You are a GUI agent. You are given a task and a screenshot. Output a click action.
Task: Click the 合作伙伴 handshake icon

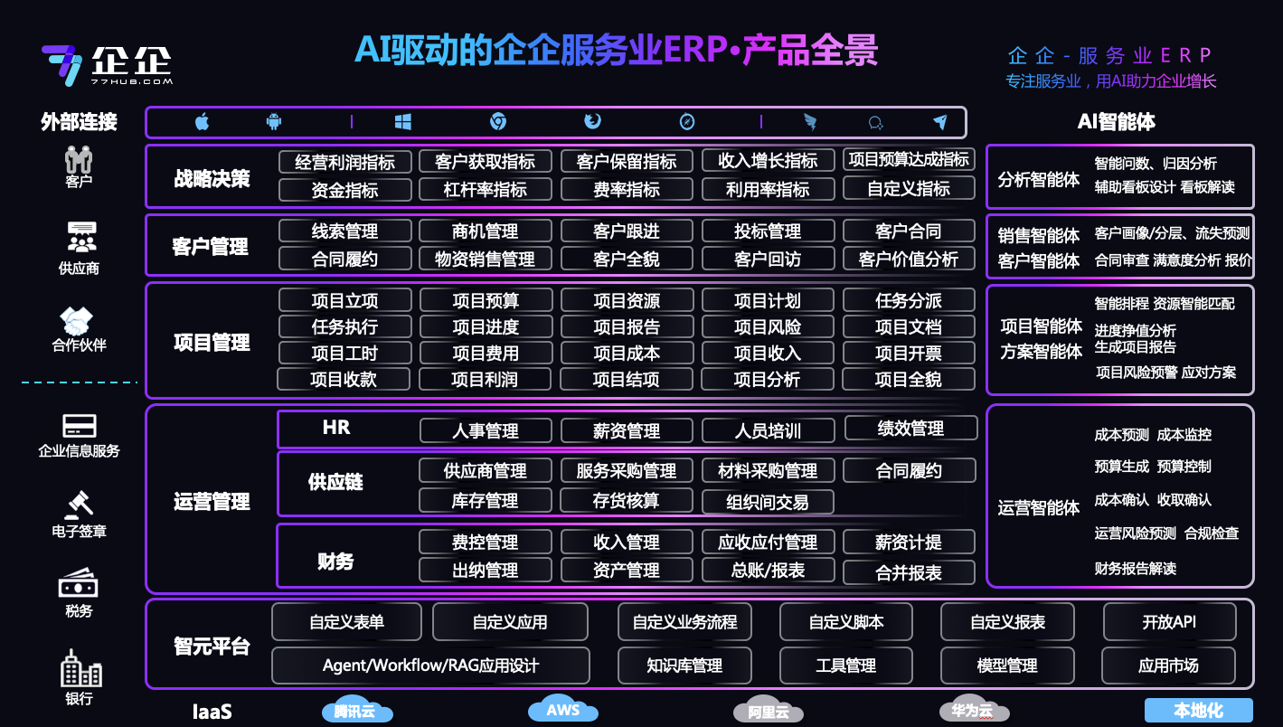(x=79, y=319)
